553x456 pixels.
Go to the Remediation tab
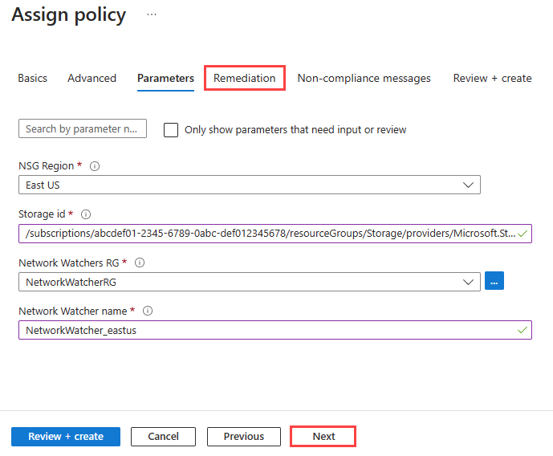(x=244, y=78)
